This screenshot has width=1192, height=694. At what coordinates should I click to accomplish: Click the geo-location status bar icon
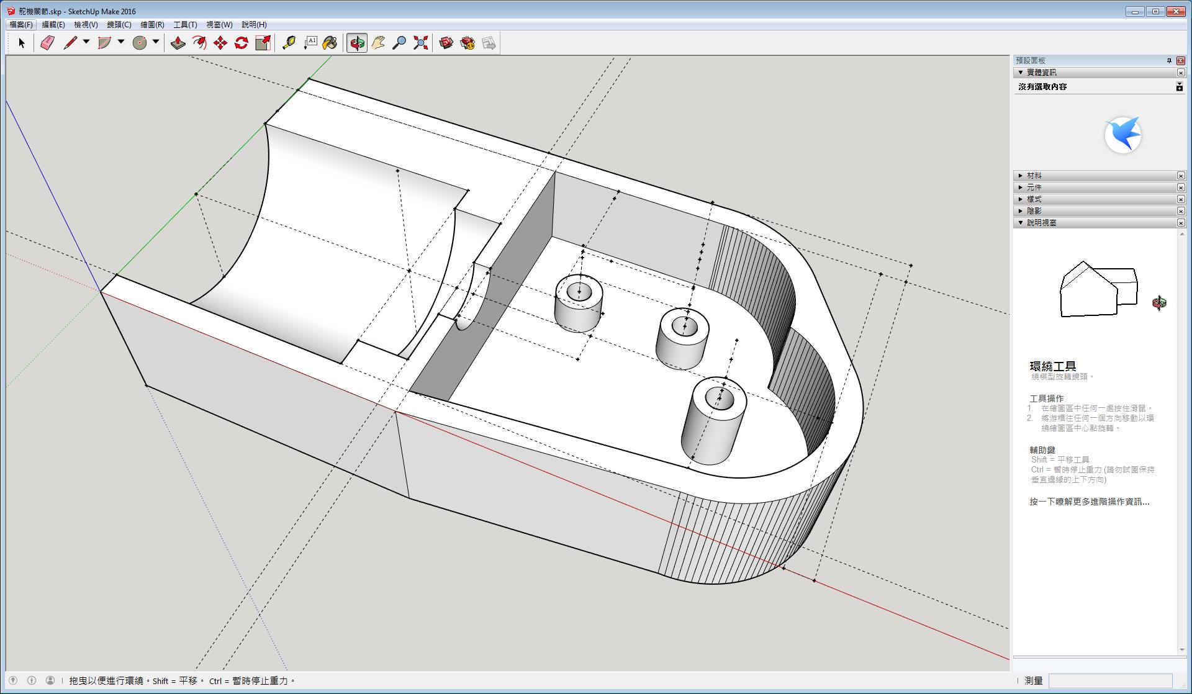(13, 680)
